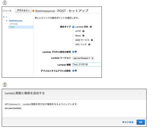Viewport: 168px width, 128px height.
Task: Show info icon next to HTTP
Action: pyautogui.click(x=83, y=31)
